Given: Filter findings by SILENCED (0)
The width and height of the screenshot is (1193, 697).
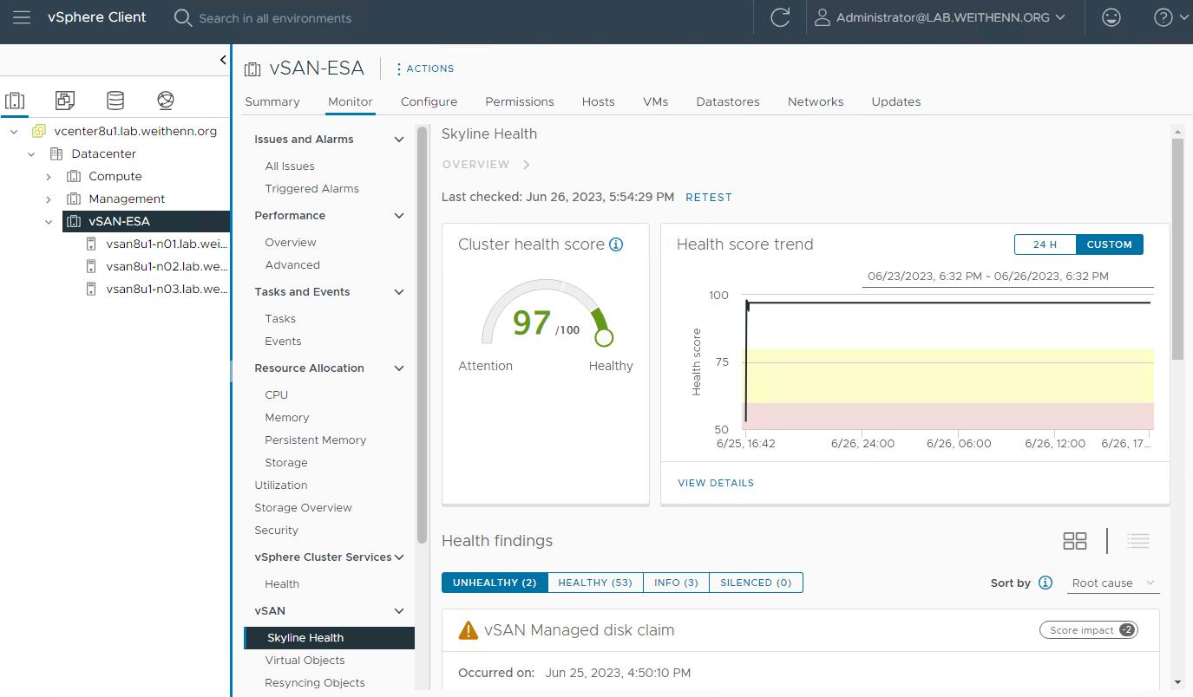Looking at the screenshot, I should pos(756,583).
